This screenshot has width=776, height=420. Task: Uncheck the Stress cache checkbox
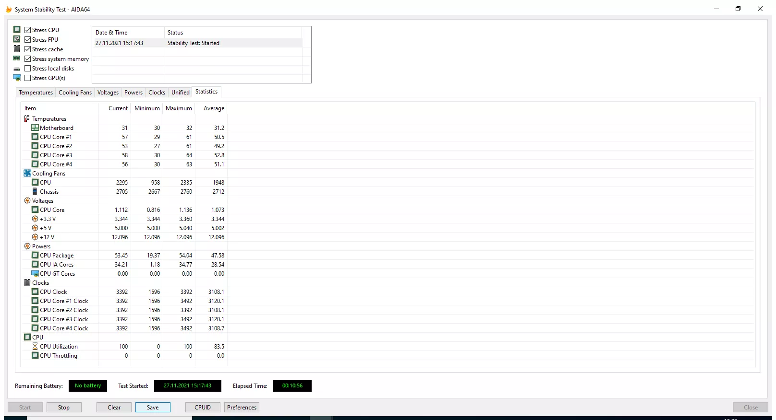pos(28,49)
